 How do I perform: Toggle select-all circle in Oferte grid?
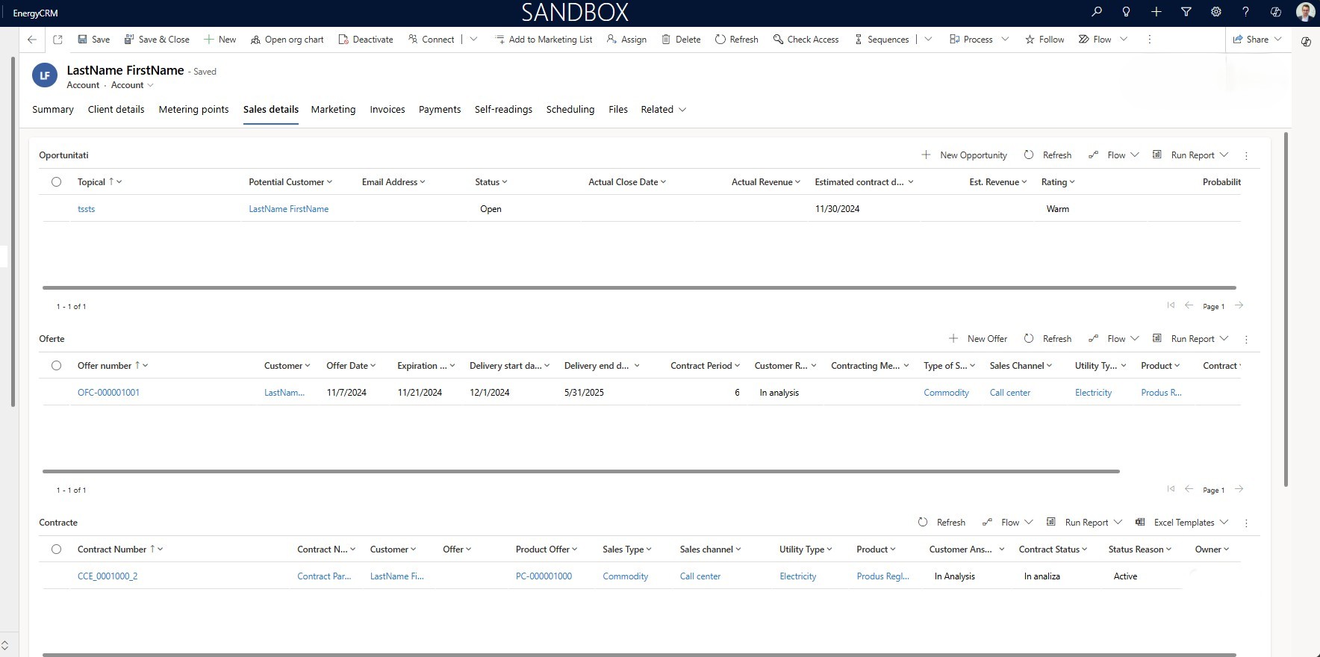[x=56, y=366]
